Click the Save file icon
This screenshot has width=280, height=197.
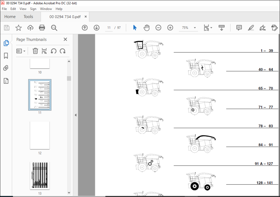[7, 28]
